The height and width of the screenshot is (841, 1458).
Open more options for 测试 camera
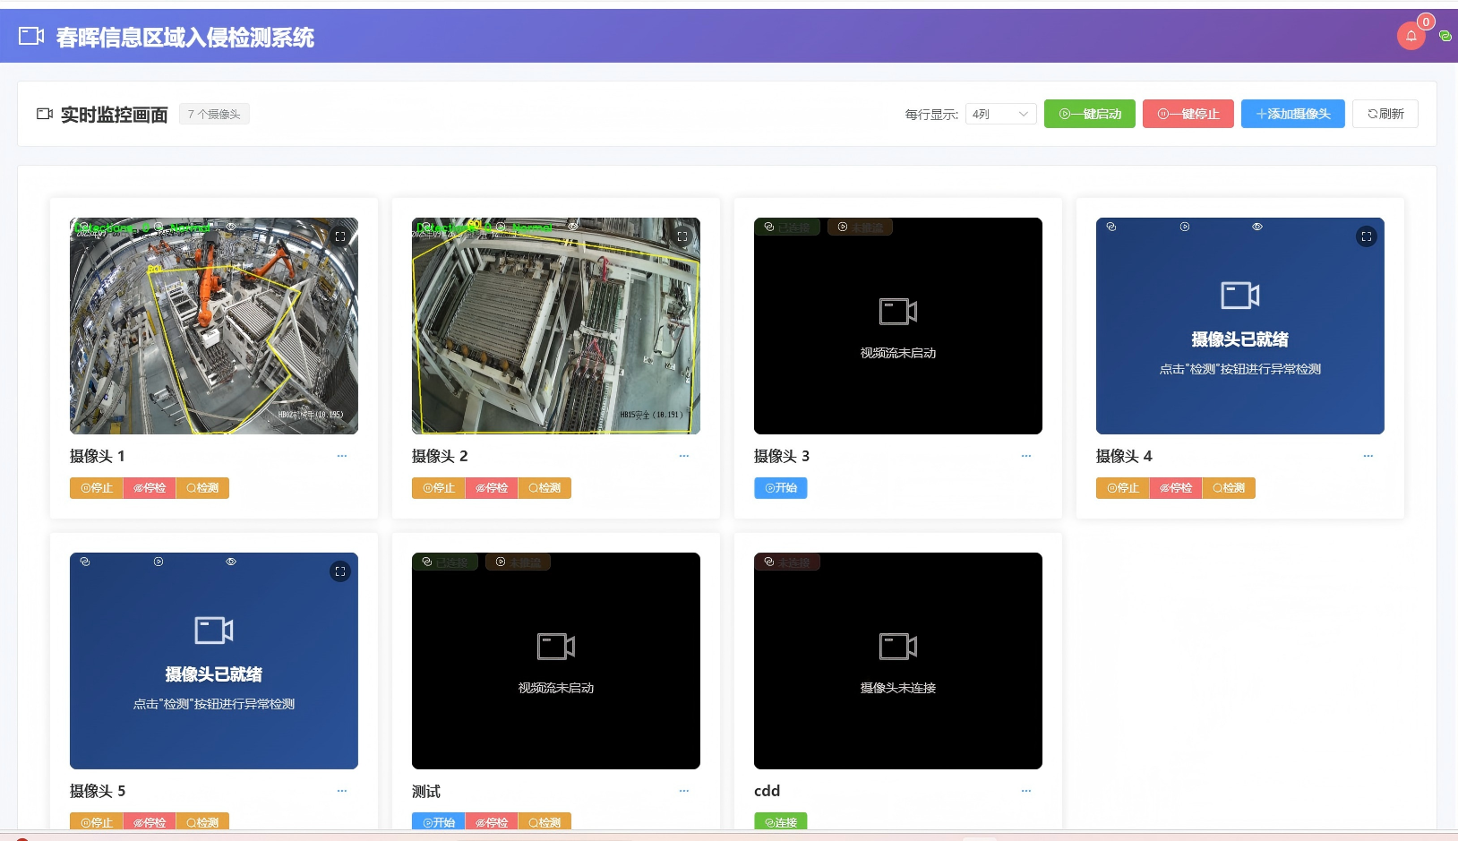coord(683,792)
